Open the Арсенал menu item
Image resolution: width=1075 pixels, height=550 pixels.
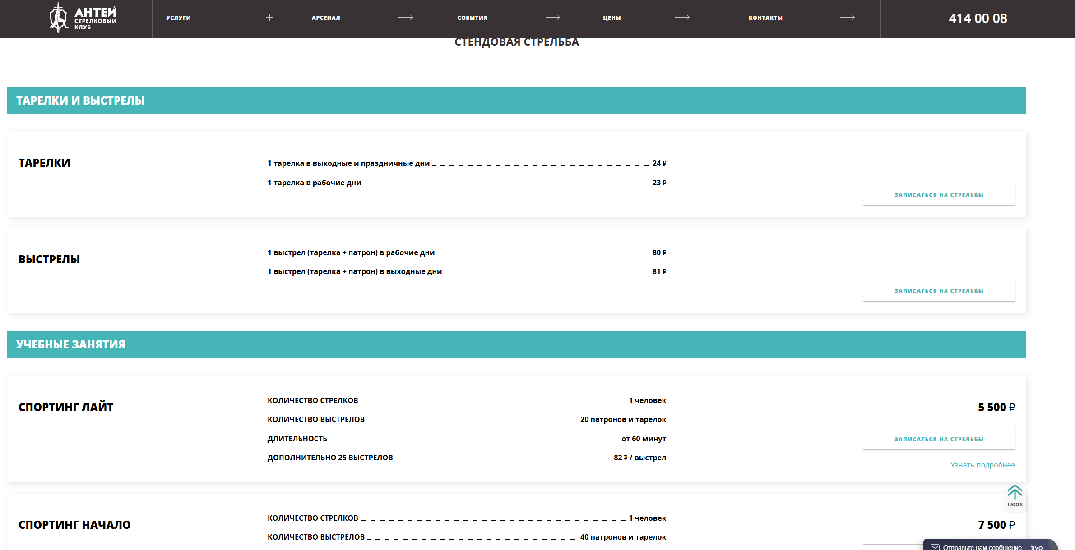click(326, 18)
